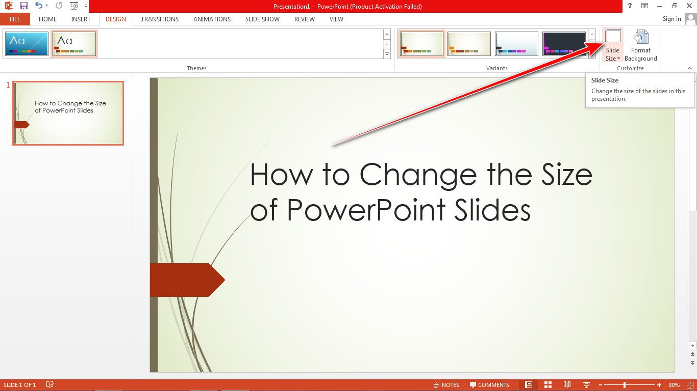The image size is (697, 391).
Task: Open the FILE tab
Action: pyautogui.click(x=15, y=19)
